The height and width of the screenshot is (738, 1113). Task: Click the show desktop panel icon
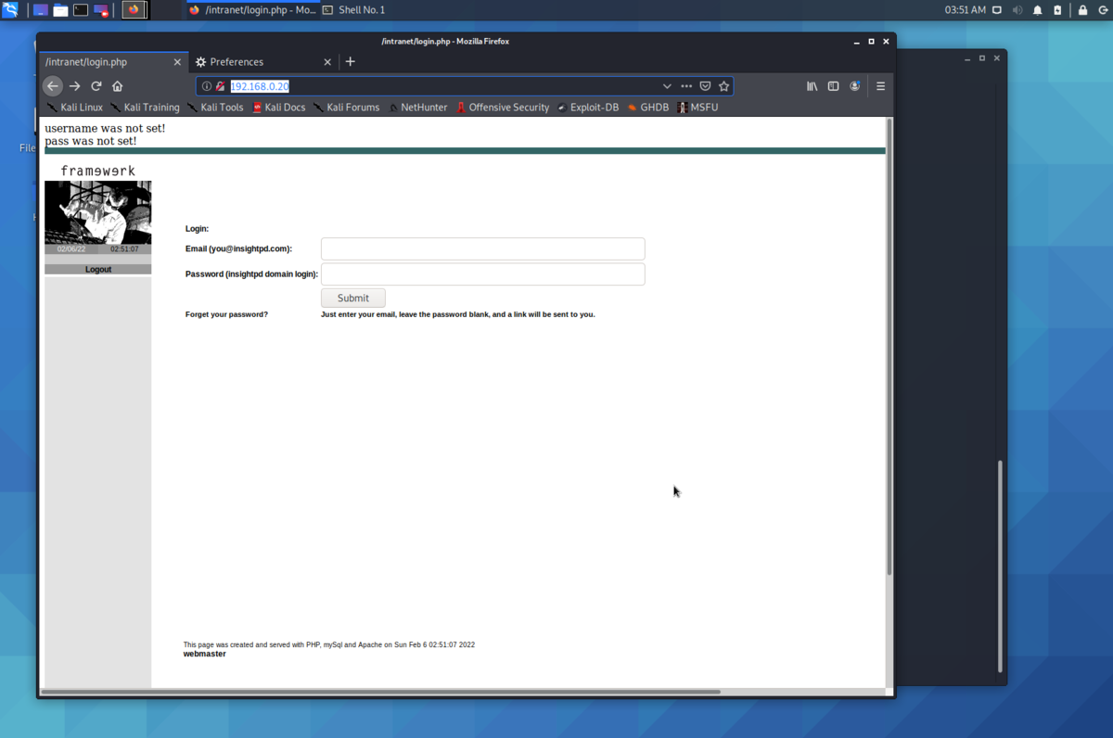[x=41, y=10]
